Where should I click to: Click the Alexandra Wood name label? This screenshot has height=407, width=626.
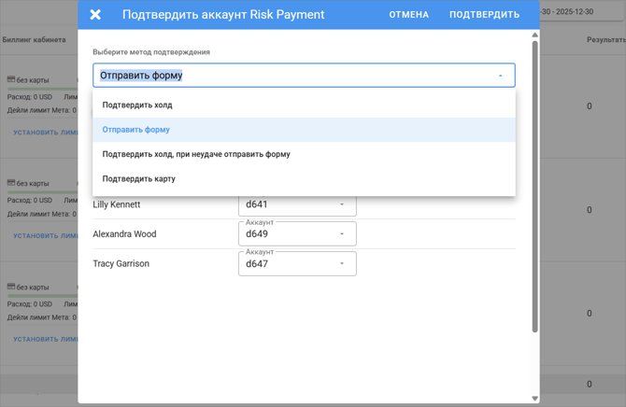tap(124, 234)
